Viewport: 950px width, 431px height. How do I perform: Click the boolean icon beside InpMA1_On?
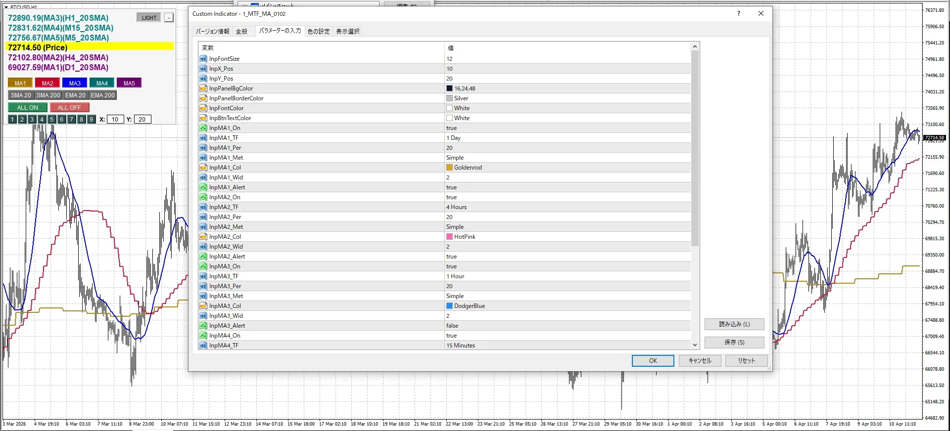(203, 128)
